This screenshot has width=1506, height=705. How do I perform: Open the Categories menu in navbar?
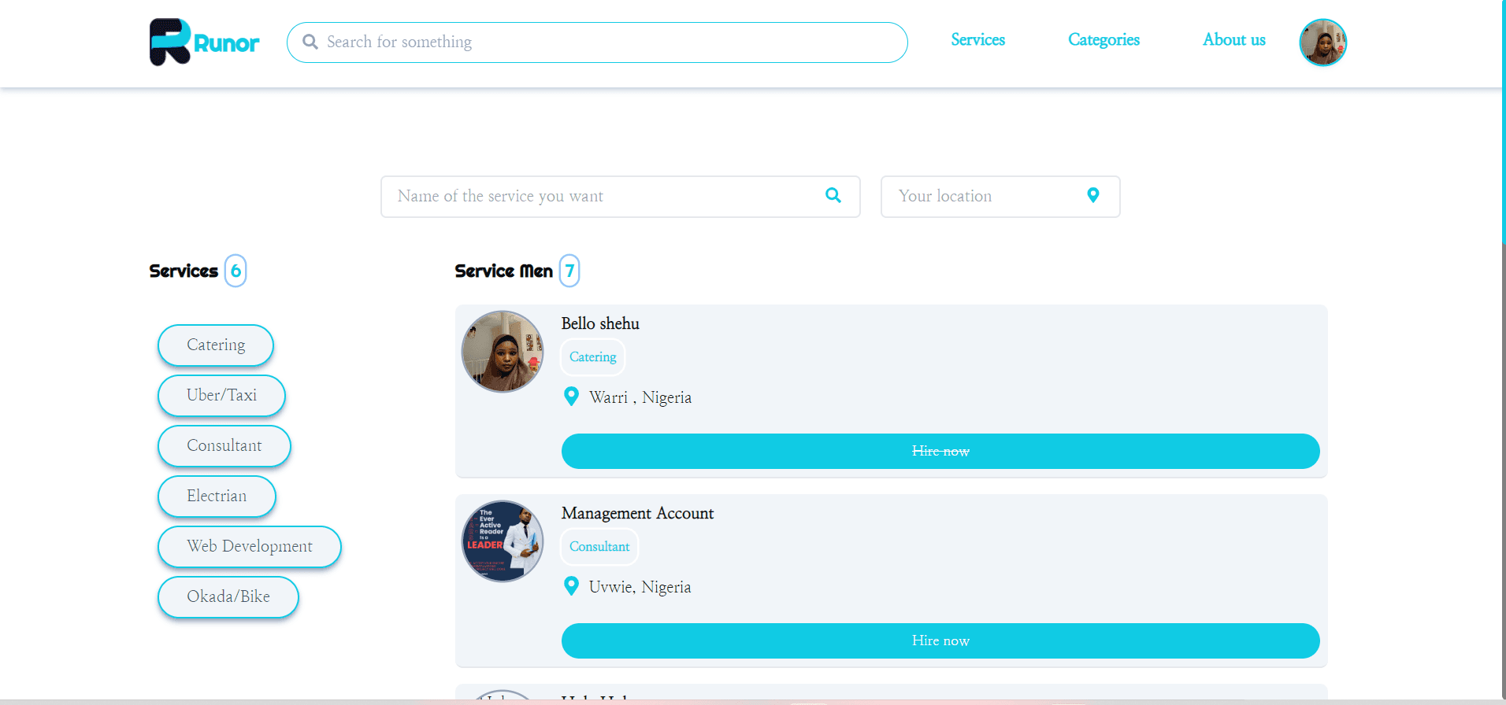pyautogui.click(x=1104, y=40)
